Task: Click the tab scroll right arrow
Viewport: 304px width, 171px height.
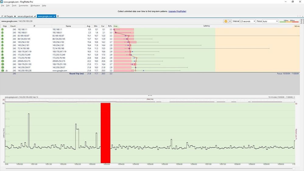Action: click(x=300, y=16)
